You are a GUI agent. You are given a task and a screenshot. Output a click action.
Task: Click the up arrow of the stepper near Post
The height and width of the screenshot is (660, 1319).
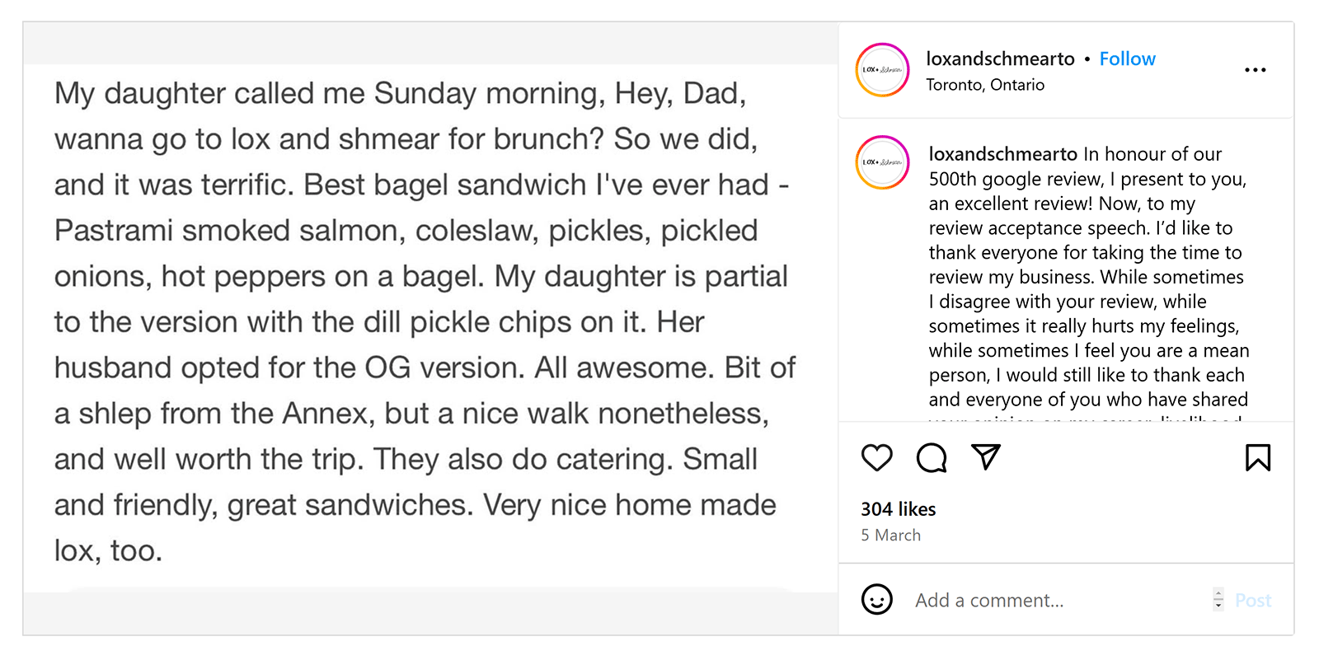click(1218, 595)
